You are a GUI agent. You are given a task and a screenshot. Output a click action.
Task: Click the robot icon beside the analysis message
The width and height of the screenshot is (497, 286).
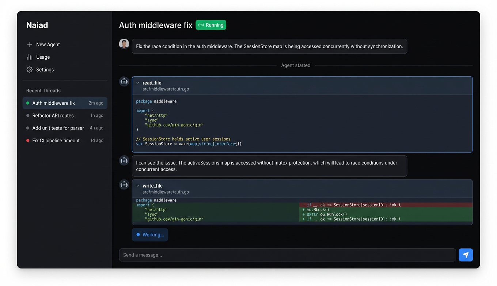coord(124,160)
